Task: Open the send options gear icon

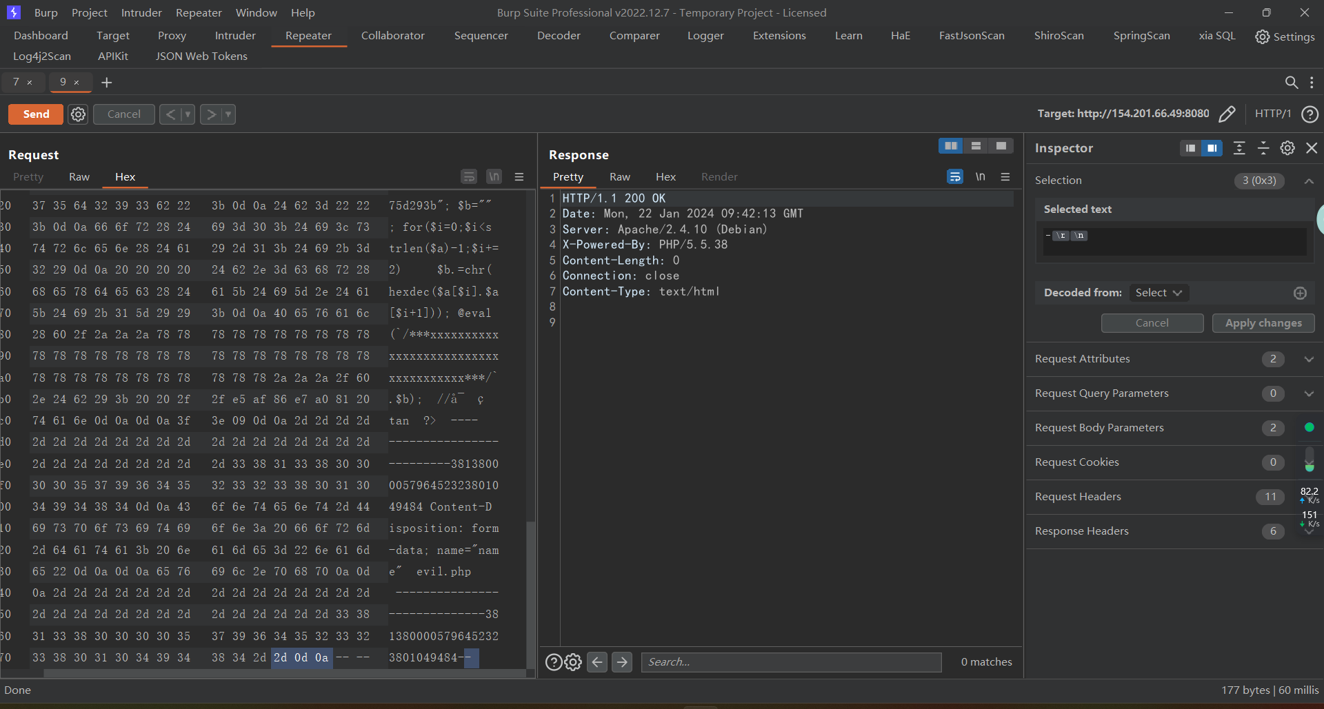Action: coord(79,114)
